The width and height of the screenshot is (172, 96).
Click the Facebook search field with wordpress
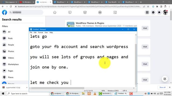pyautogui.click(x=26, y=13)
